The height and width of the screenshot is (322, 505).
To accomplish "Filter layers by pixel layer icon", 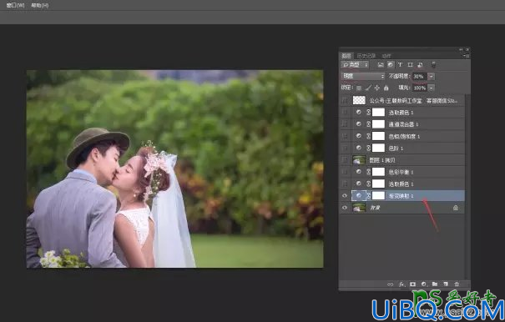I will [x=381, y=65].
